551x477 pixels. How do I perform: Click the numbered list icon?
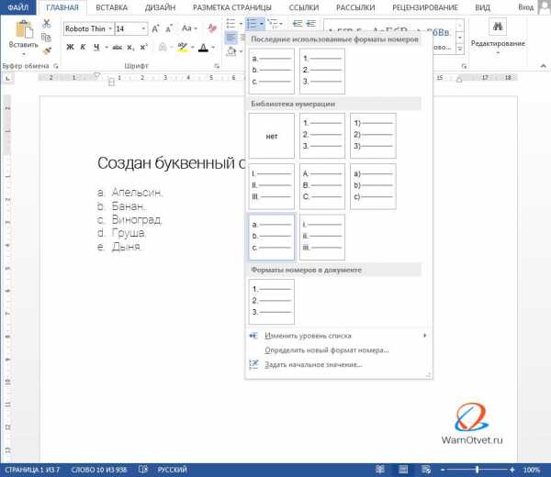click(x=252, y=24)
